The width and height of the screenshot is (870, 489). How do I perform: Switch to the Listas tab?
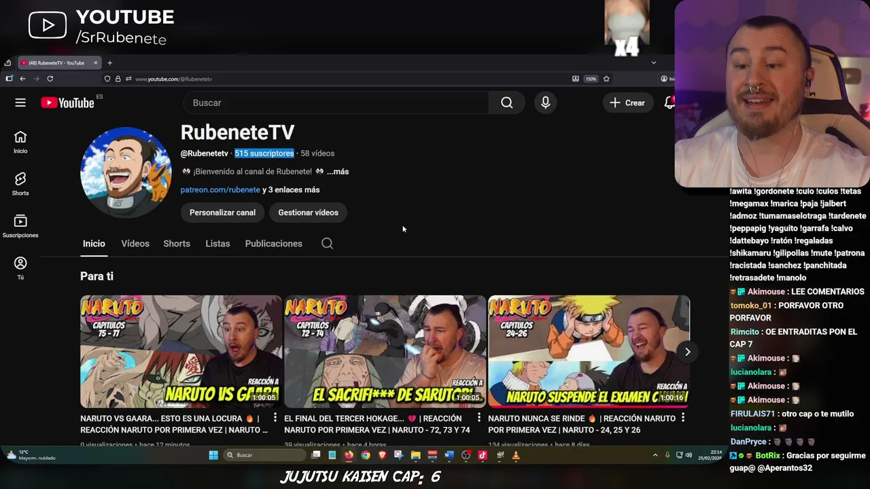[217, 243]
